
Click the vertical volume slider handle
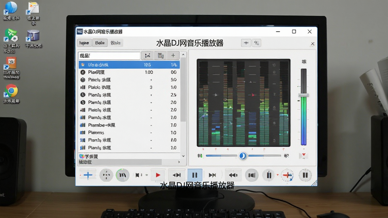tap(304, 95)
